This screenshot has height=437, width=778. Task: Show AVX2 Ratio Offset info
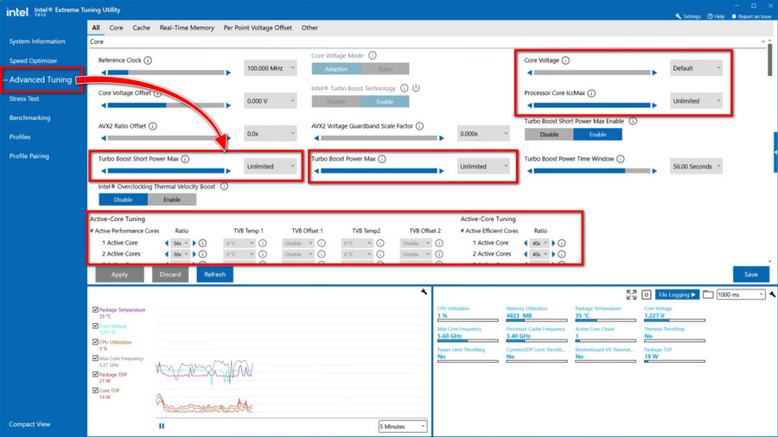(x=153, y=126)
